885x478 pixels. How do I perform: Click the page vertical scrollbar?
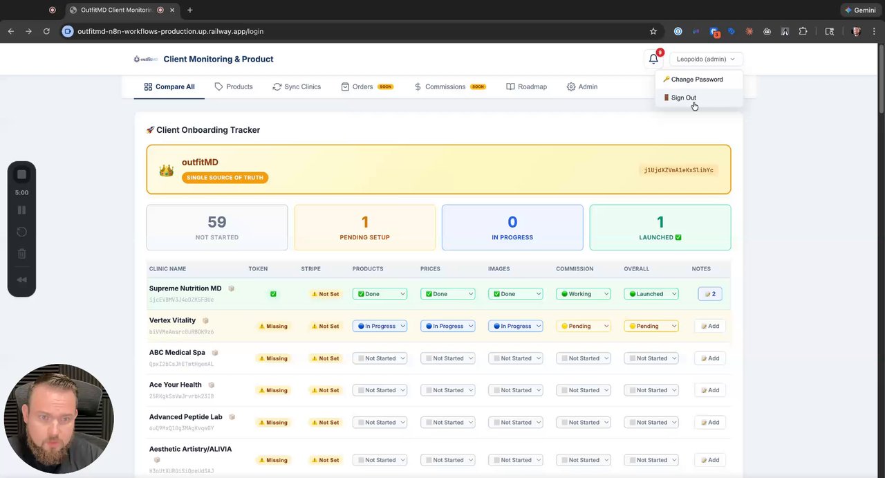[881, 80]
